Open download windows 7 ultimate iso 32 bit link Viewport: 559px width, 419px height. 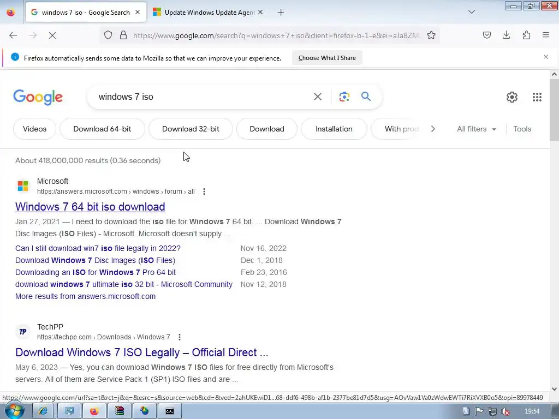(124, 284)
